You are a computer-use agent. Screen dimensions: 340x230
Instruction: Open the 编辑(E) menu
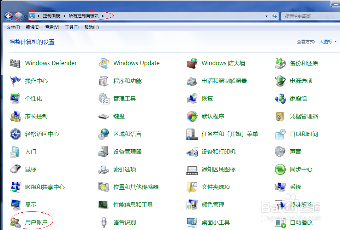click(32, 27)
